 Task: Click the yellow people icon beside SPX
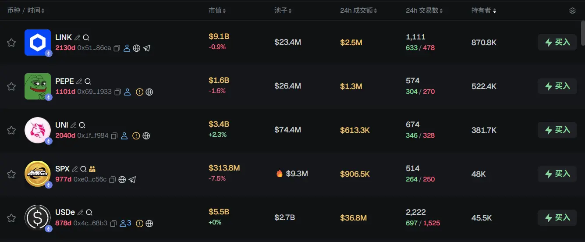[92, 169]
